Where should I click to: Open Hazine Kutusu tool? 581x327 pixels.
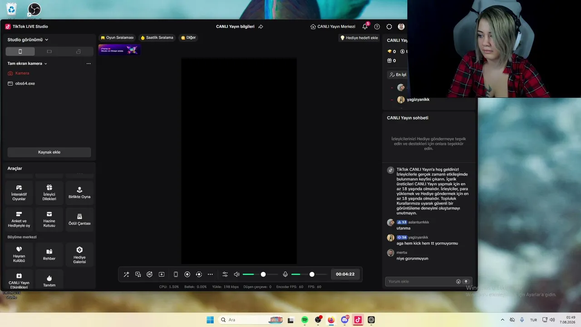coord(49,219)
